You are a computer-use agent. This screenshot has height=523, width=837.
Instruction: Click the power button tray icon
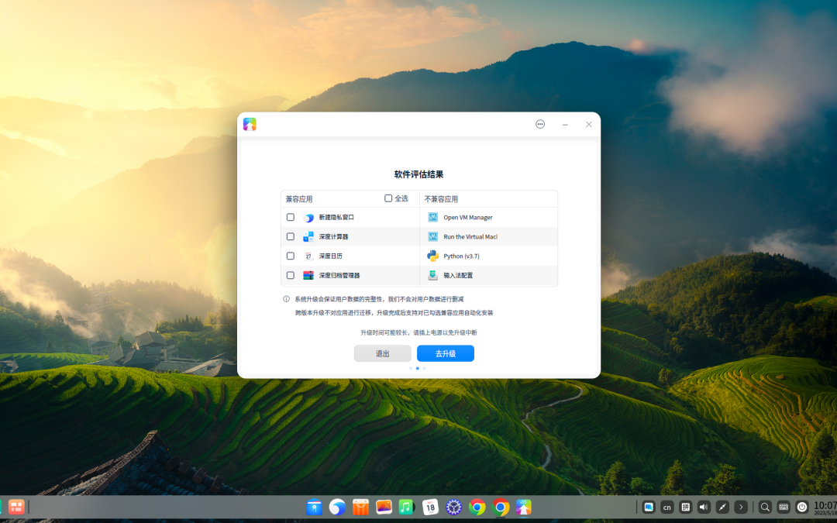[802, 507]
